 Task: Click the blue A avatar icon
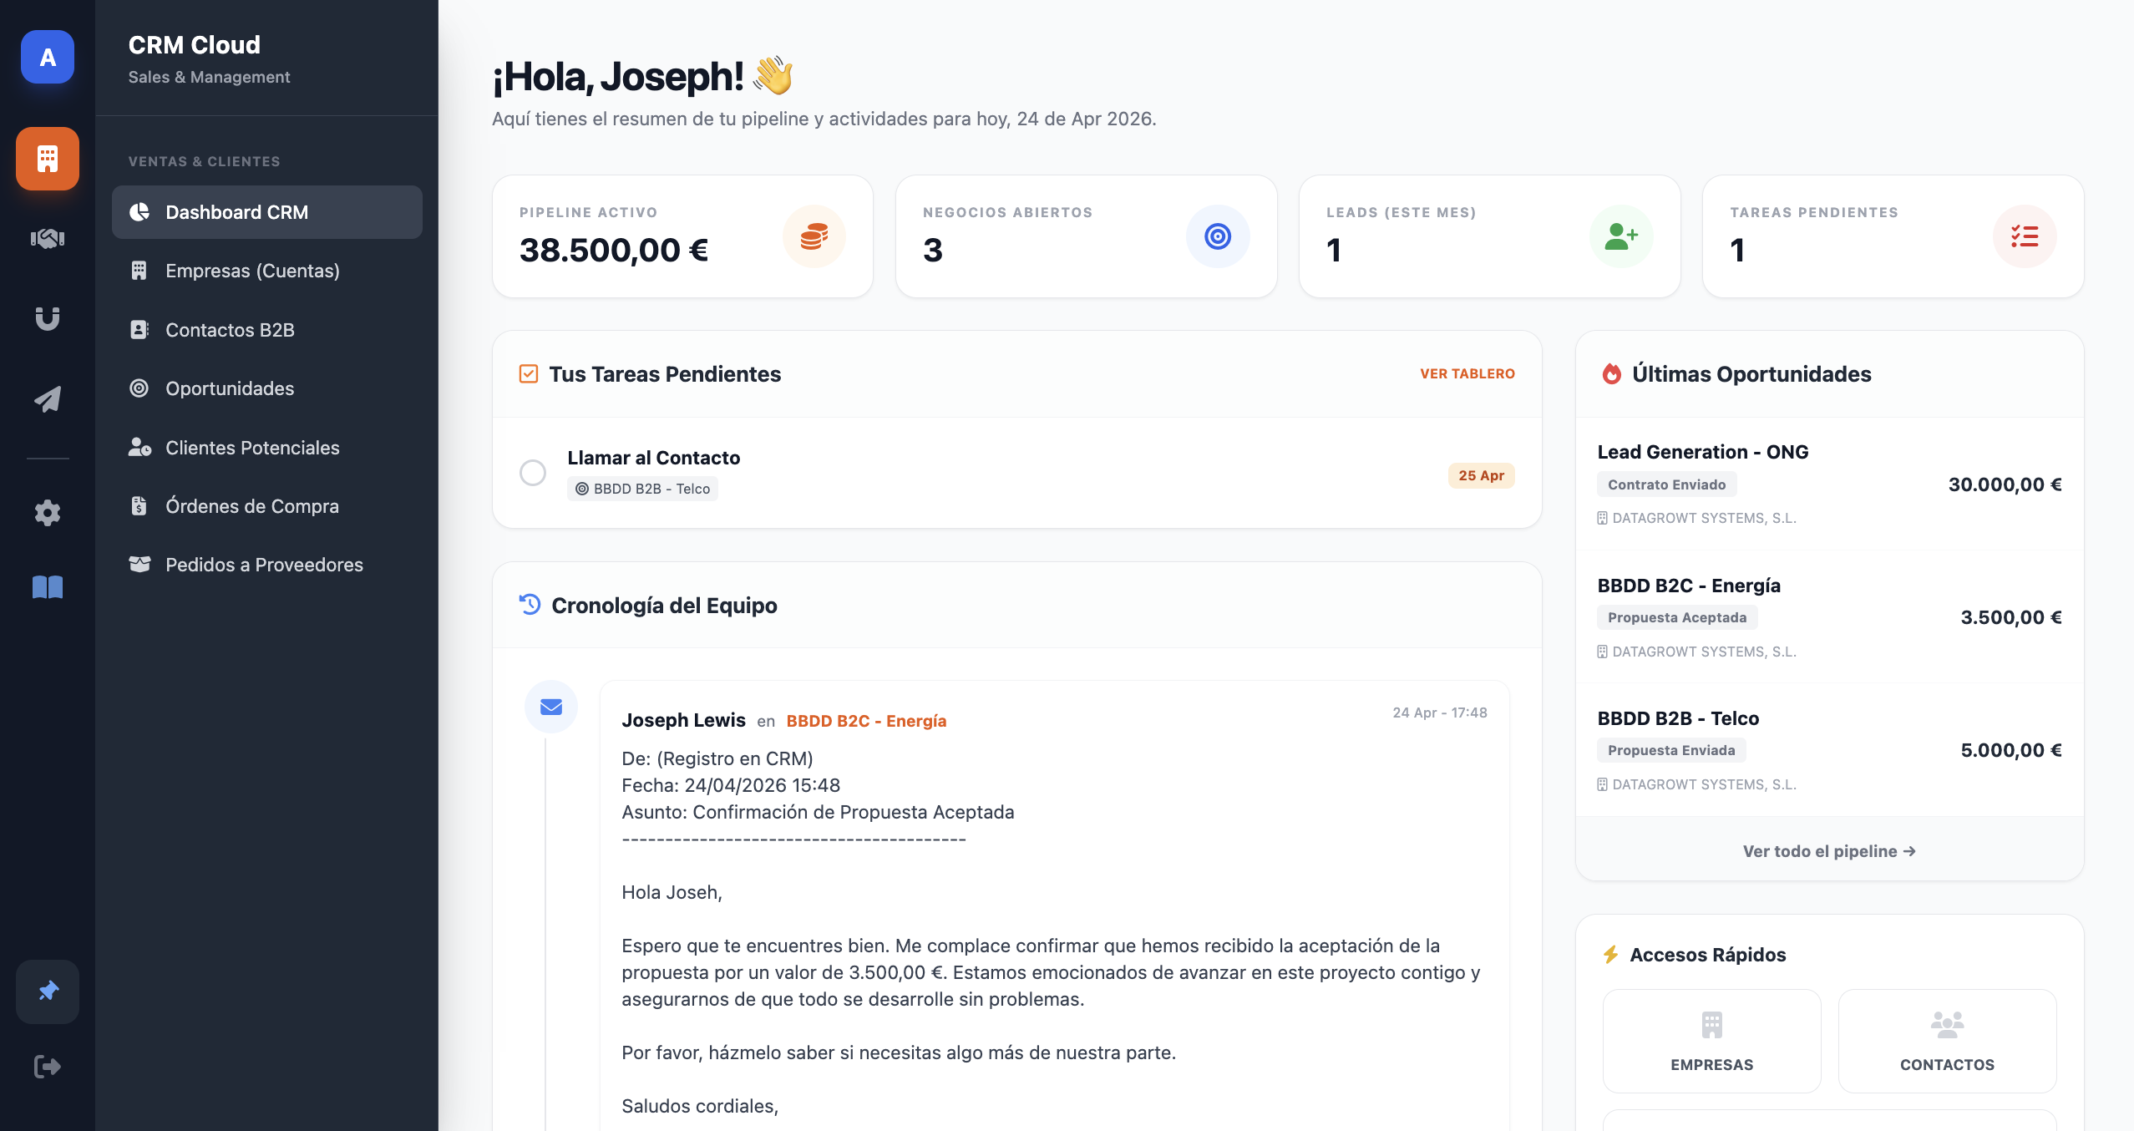(48, 57)
